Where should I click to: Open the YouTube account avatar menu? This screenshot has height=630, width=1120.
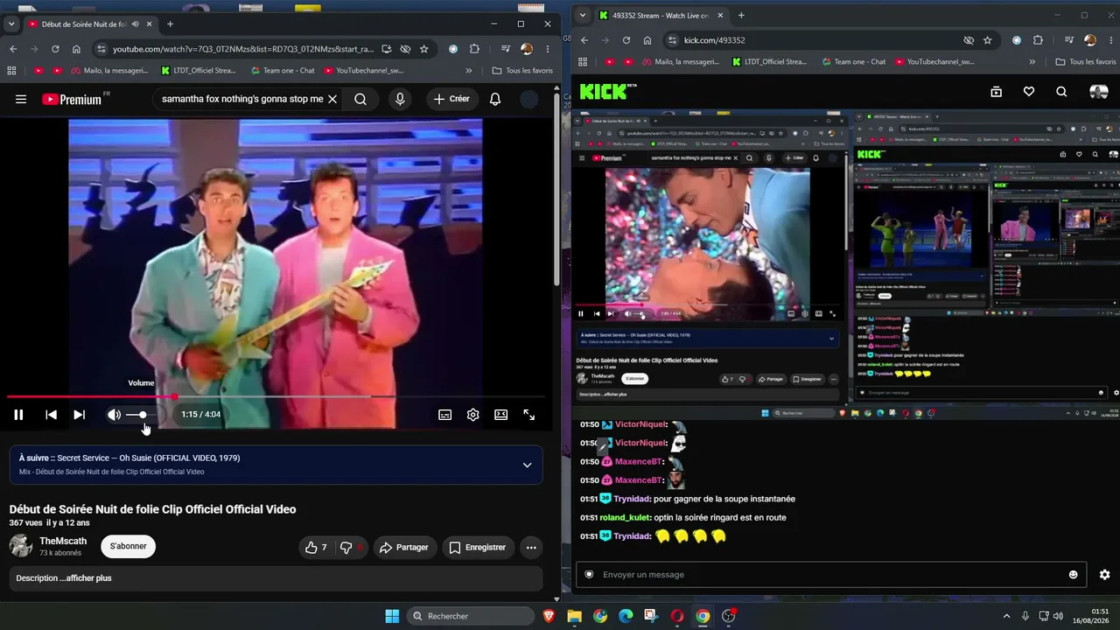(529, 99)
